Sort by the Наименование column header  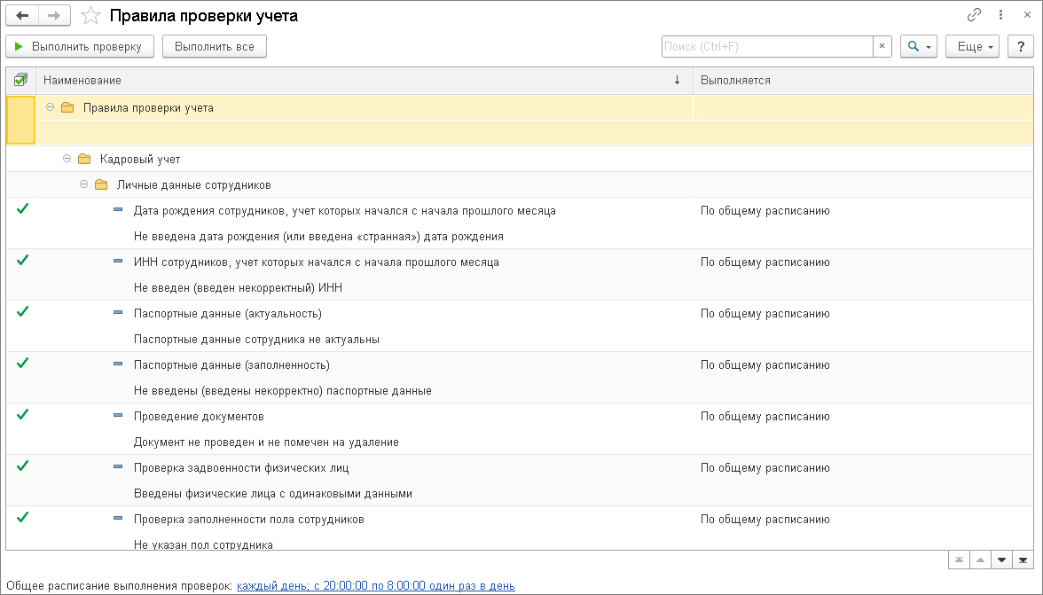(355, 80)
